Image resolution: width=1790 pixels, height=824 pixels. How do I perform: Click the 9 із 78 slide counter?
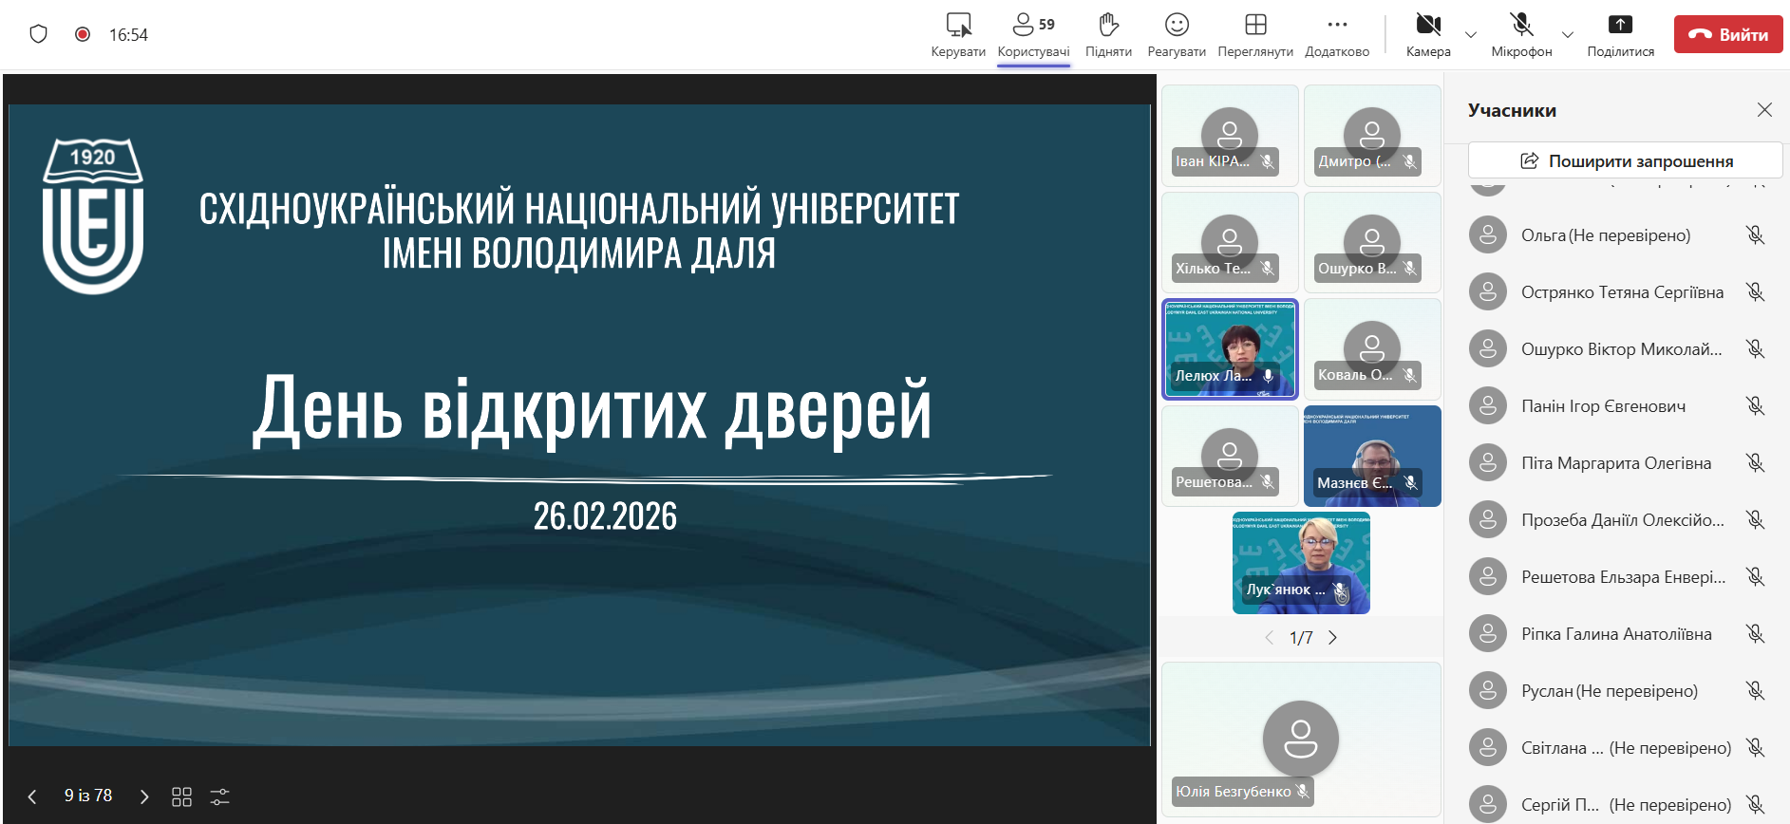[x=88, y=796]
